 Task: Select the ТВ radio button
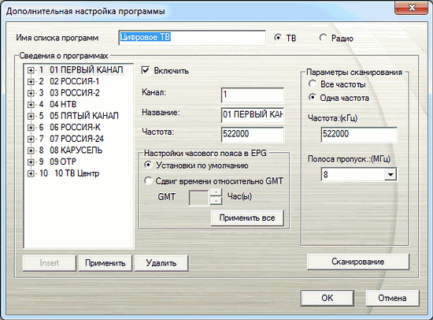pos(278,38)
